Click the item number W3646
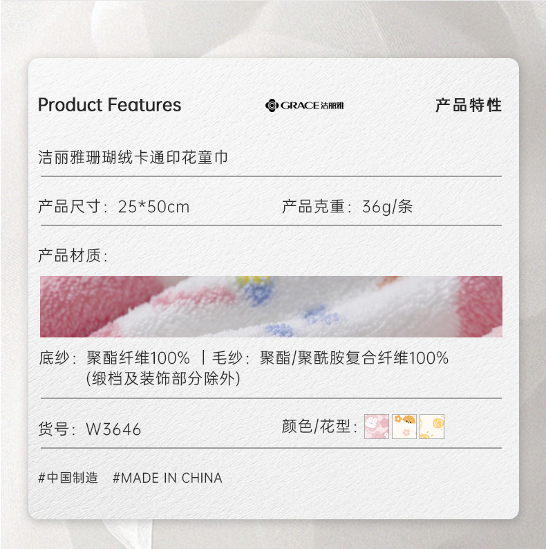 coord(114,429)
